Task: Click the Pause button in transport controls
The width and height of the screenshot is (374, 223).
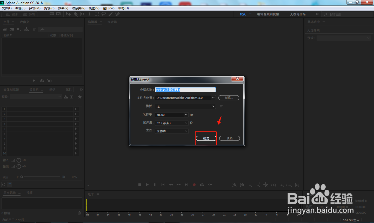Action: click(155, 185)
